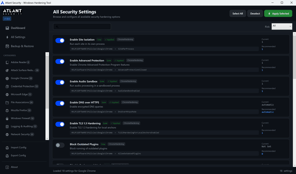Screen dimensions: 296x174
Task: Click the Deselect button
Action: [255, 14]
